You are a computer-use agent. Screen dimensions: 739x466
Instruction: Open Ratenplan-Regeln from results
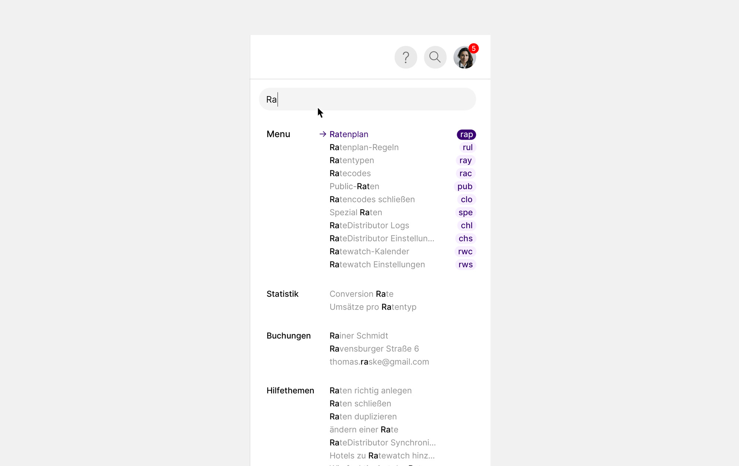tap(364, 147)
